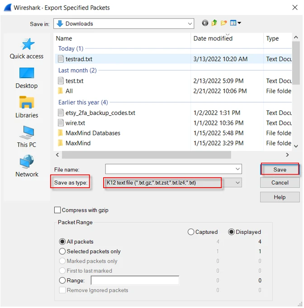This screenshot has height=308, width=304.
Task: Sort files by Name column header
Action: (64, 38)
